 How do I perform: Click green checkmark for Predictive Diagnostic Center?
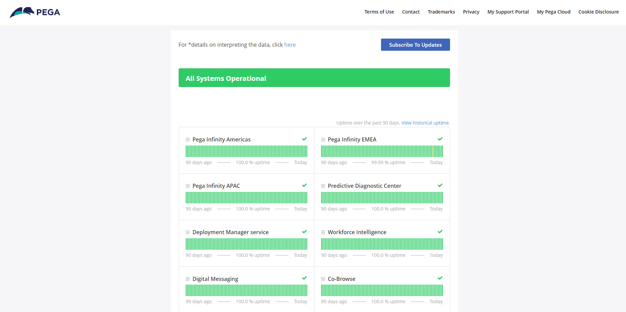tap(440, 185)
